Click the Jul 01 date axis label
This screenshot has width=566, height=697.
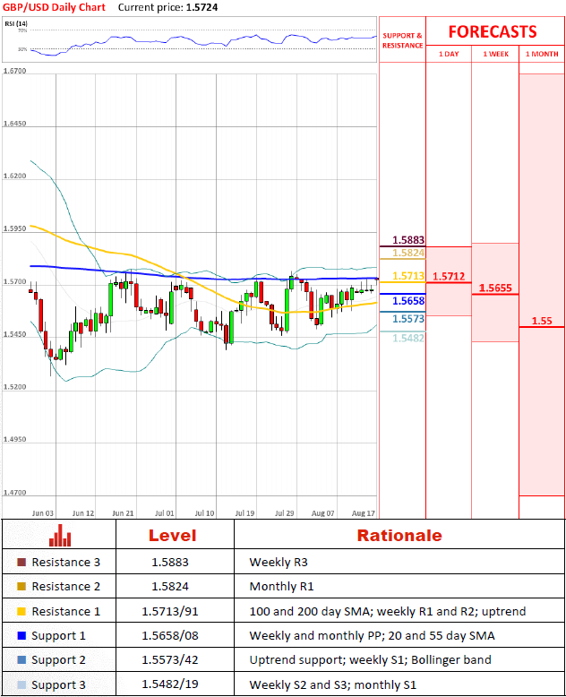pyautogui.click(x=165, y=513)
